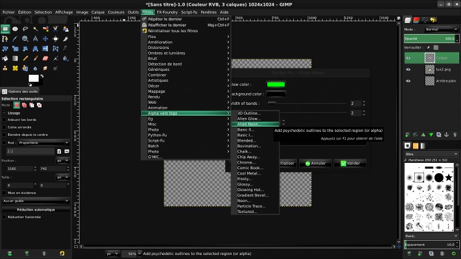Enable Mise en évidence checkbox
The image size is (461, 259).
pyautogui.click(x=4, y=193)
